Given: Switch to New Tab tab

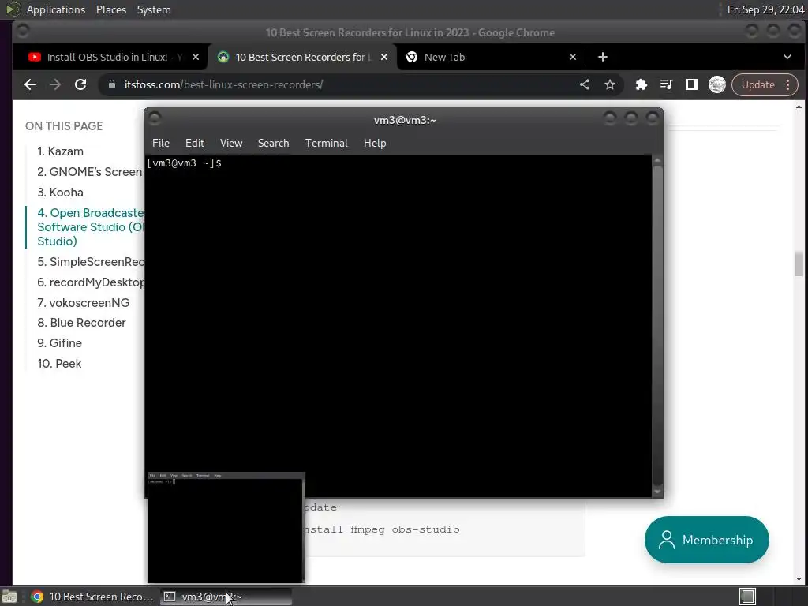Looking at the screenshot, I should pyautogui.click(x=489, y=57).
